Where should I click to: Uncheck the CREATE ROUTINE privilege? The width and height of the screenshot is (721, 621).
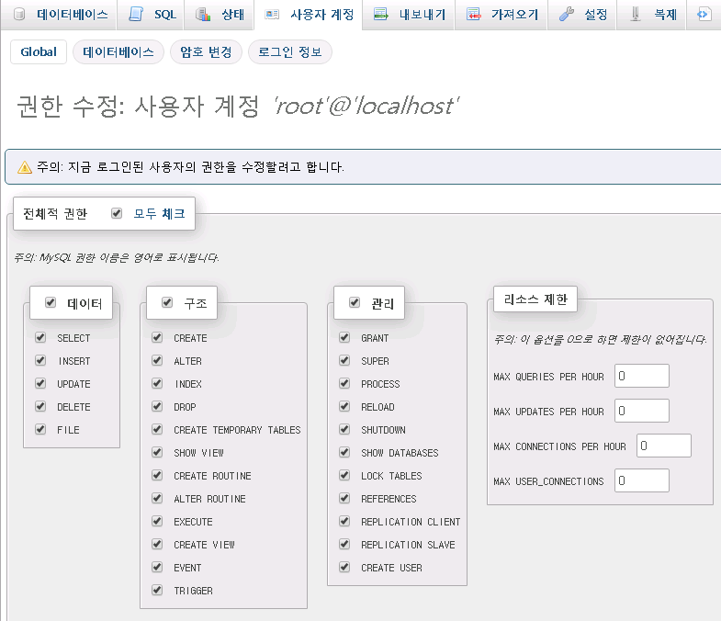click(x=157, y=475)
